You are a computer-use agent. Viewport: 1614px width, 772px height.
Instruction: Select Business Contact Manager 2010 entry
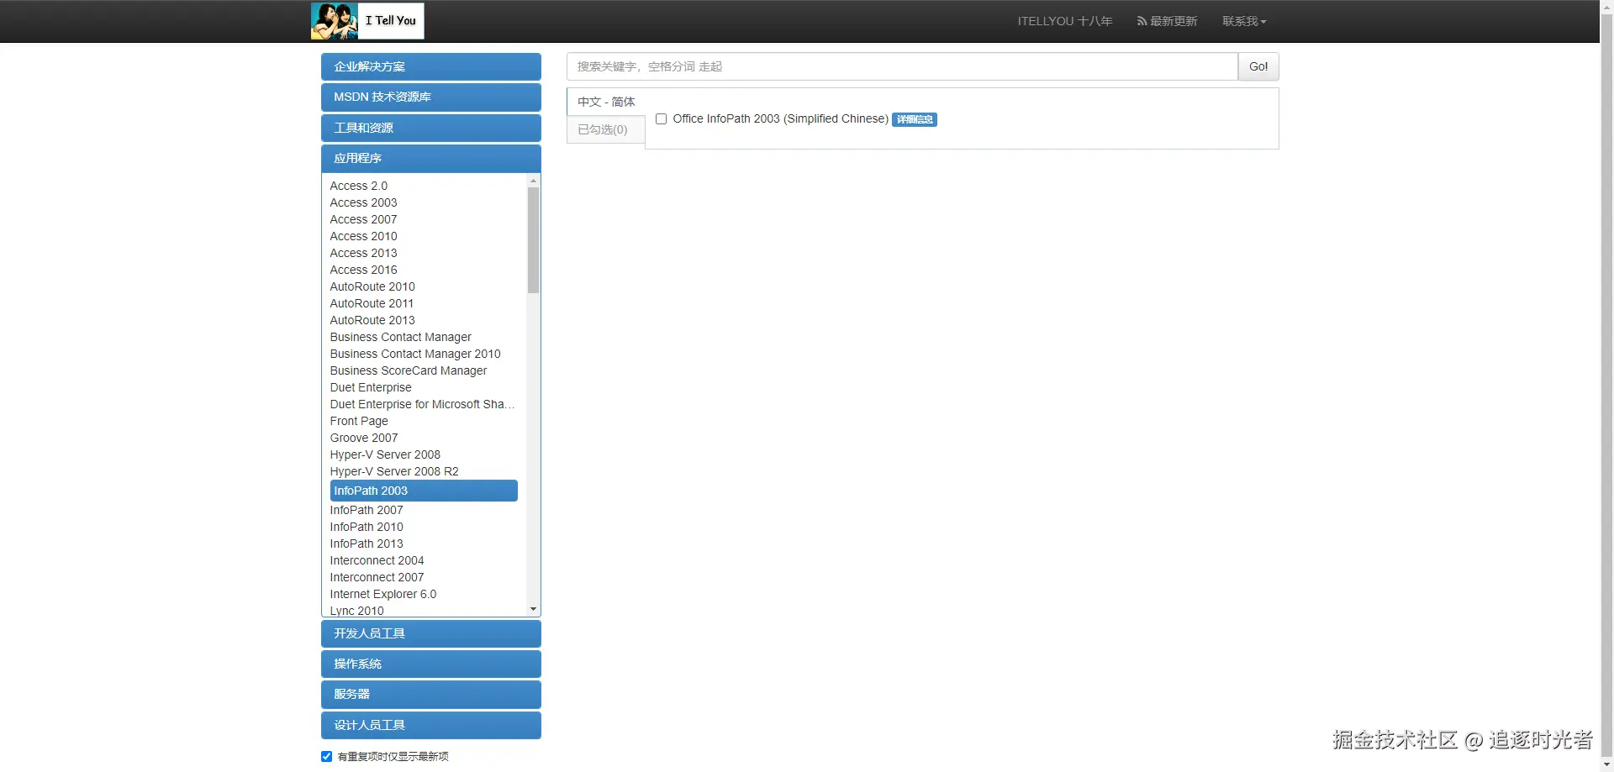tap(415, 354)
